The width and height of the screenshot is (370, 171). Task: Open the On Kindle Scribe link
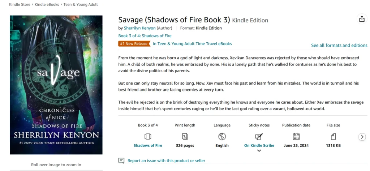coord(259,146)
